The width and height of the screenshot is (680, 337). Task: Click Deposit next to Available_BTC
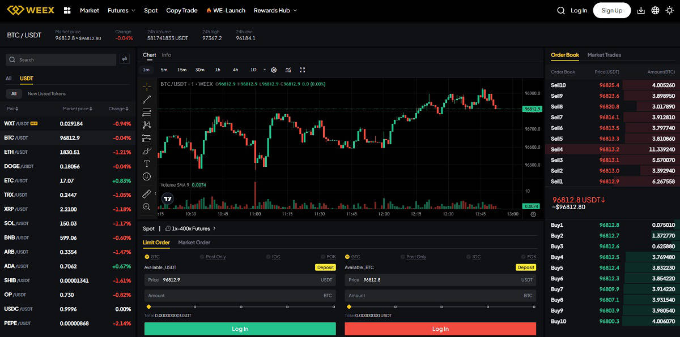click(526, 267)
